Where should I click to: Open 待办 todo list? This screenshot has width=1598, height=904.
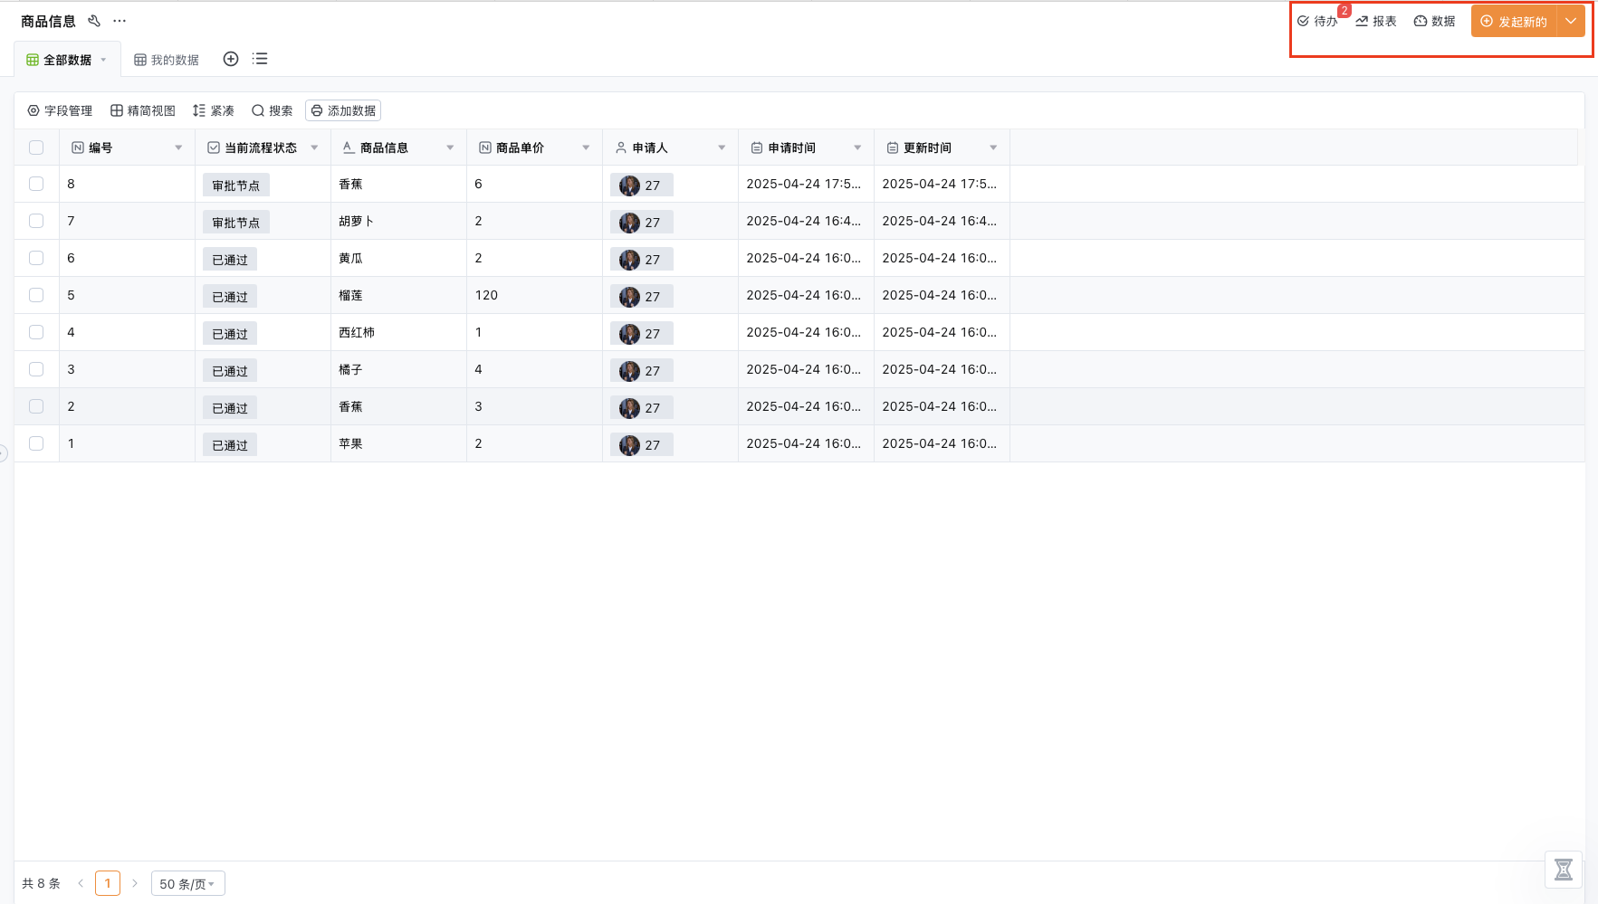click(x=1317, y=21)
